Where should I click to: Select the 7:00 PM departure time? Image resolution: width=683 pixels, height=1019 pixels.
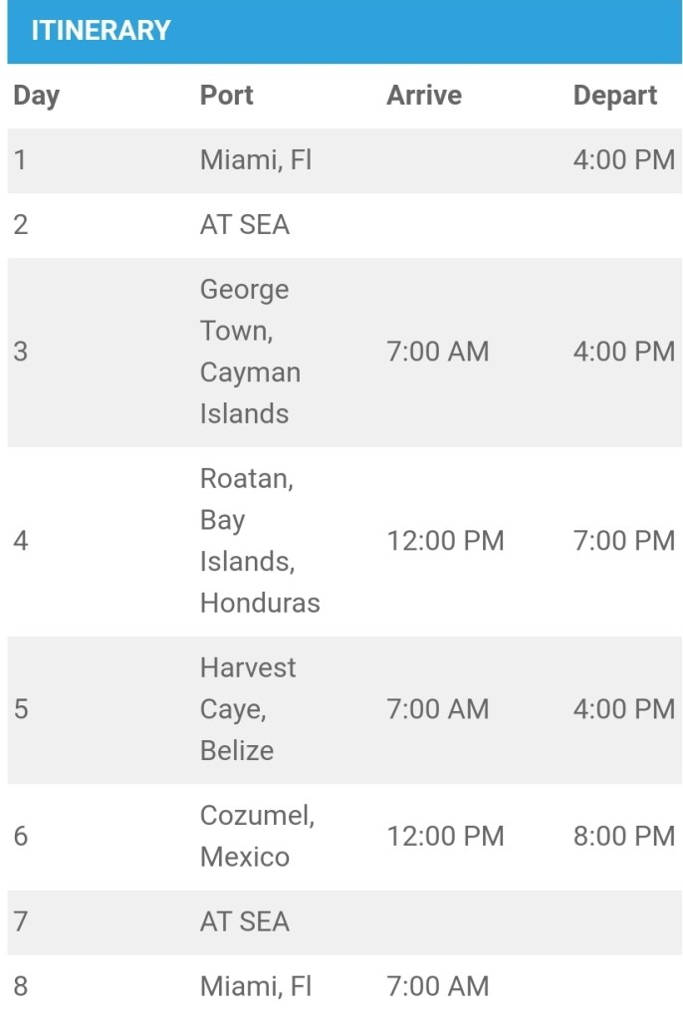click(x=623, y=541)
